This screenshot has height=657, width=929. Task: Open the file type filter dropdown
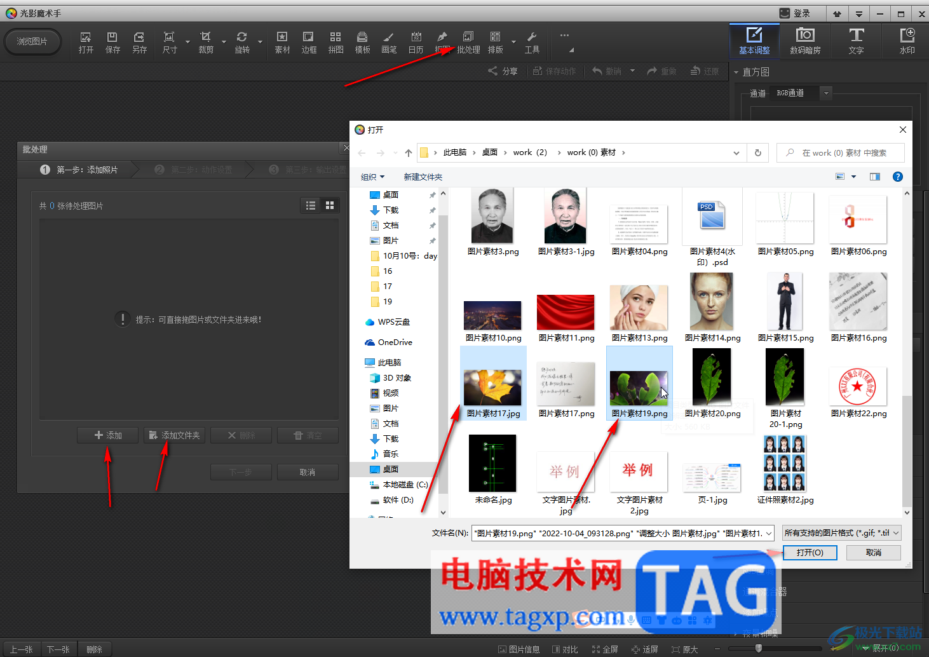(842, 533)
